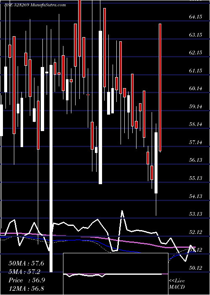Click the Price : 56.9 reading
This screenshot has height=295, width=210.
26,280
